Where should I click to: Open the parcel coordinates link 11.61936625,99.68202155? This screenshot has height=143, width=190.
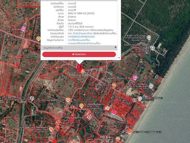point(81,37)
